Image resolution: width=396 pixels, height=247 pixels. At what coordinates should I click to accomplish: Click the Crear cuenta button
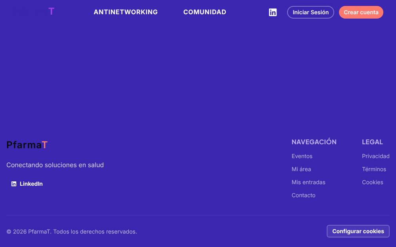point(361,12)
